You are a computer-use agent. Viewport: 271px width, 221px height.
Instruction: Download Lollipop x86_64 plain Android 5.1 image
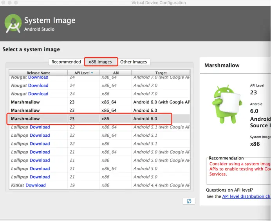(x=40, y=135)
